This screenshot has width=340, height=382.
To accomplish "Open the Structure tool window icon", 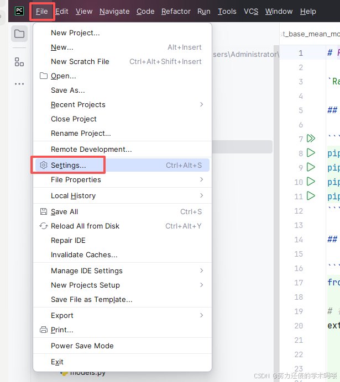I will (x=19, y=62).
